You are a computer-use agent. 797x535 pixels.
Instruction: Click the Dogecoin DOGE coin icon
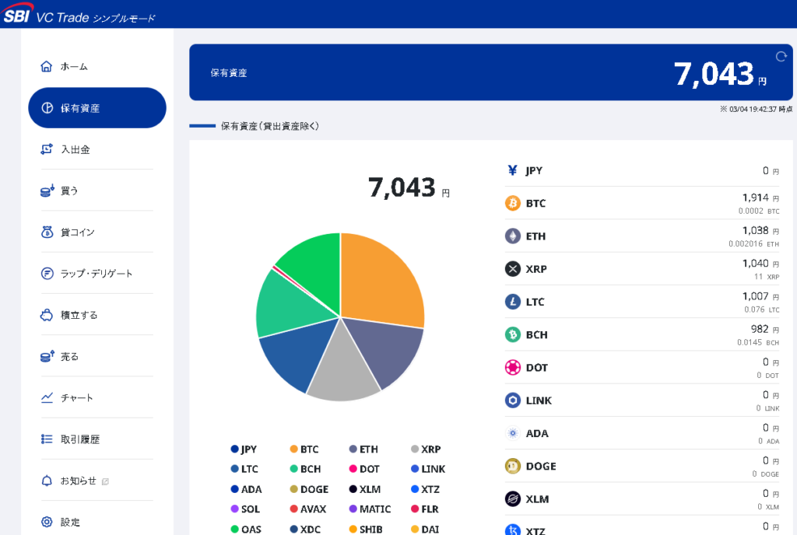[x=513, y=467]
